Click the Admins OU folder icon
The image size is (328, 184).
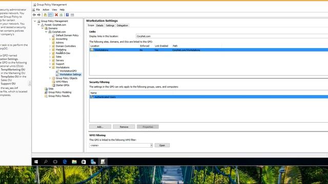(x=53, y=42)
